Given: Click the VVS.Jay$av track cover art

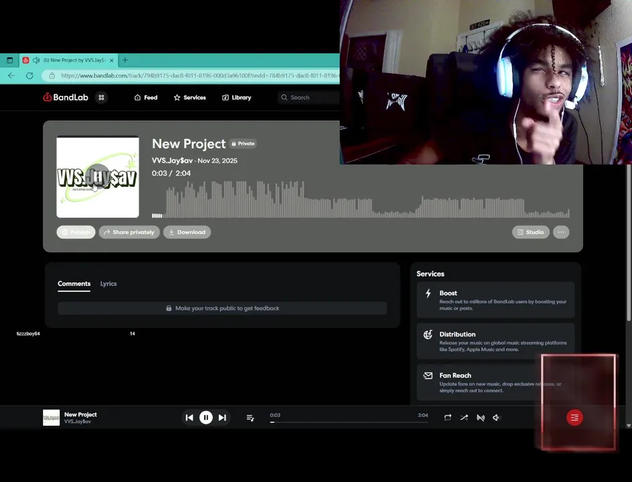Looking at the screenshot, I should pos(98,177).
